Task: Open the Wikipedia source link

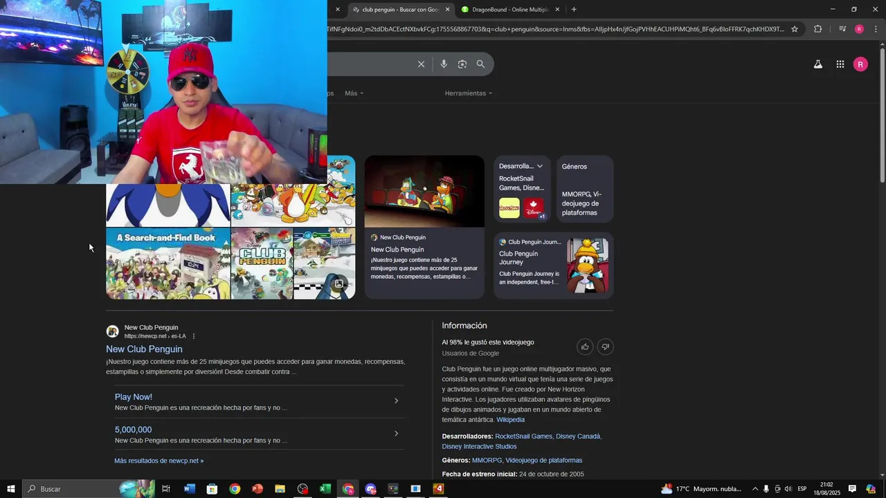Action: (x=510, y=420)
